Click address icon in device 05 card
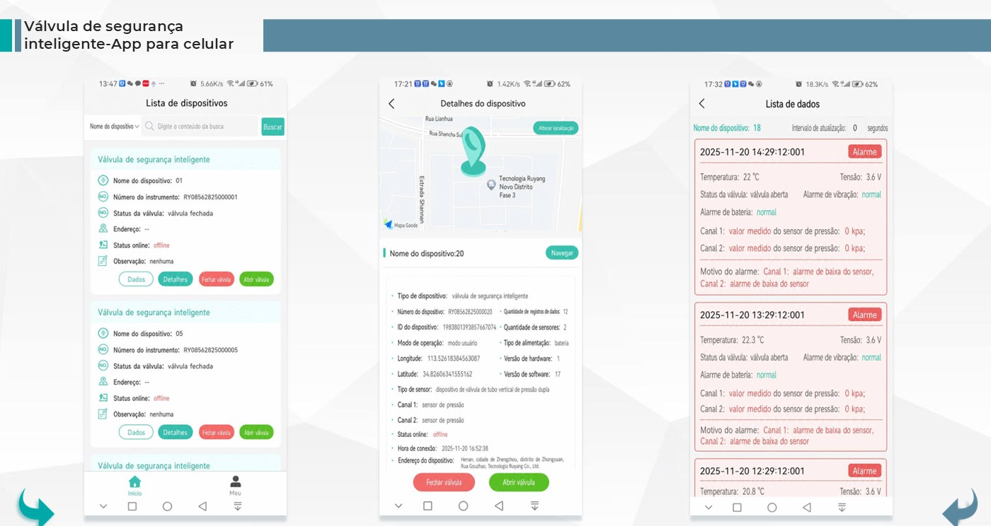 click(103, 381)
